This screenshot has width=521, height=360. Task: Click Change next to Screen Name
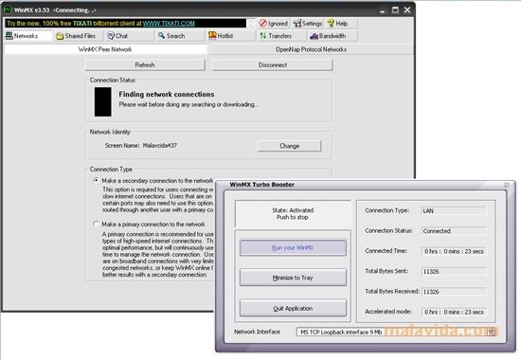(x=290, y=146)
